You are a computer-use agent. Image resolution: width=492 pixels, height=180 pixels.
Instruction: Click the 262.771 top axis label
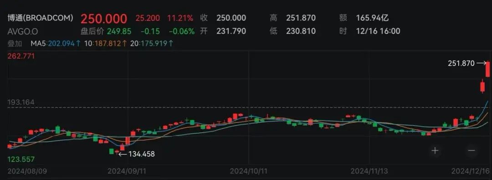click(x=20, y=56)
